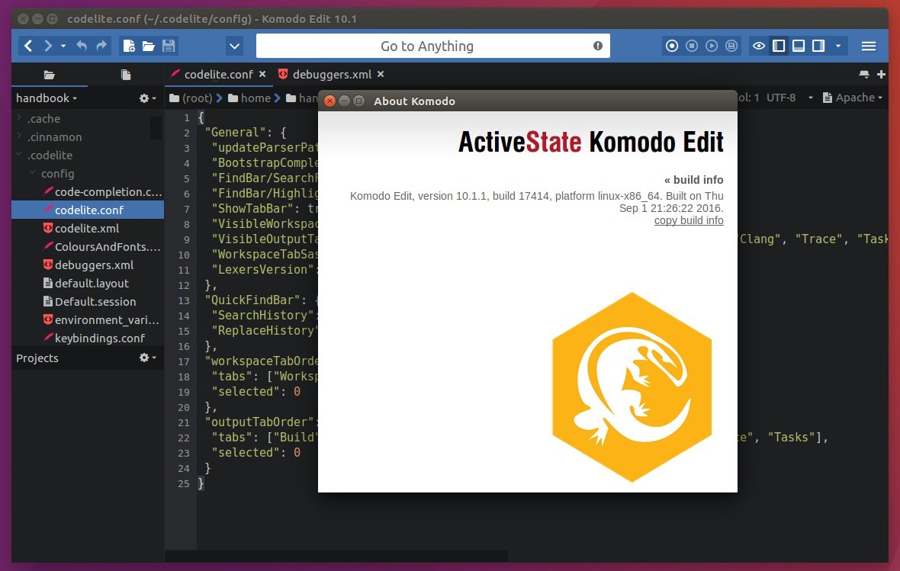The height and width of the screenshot is (571, 900).
Task: Click the "General" key on line 2
Action: click(236, 133)
